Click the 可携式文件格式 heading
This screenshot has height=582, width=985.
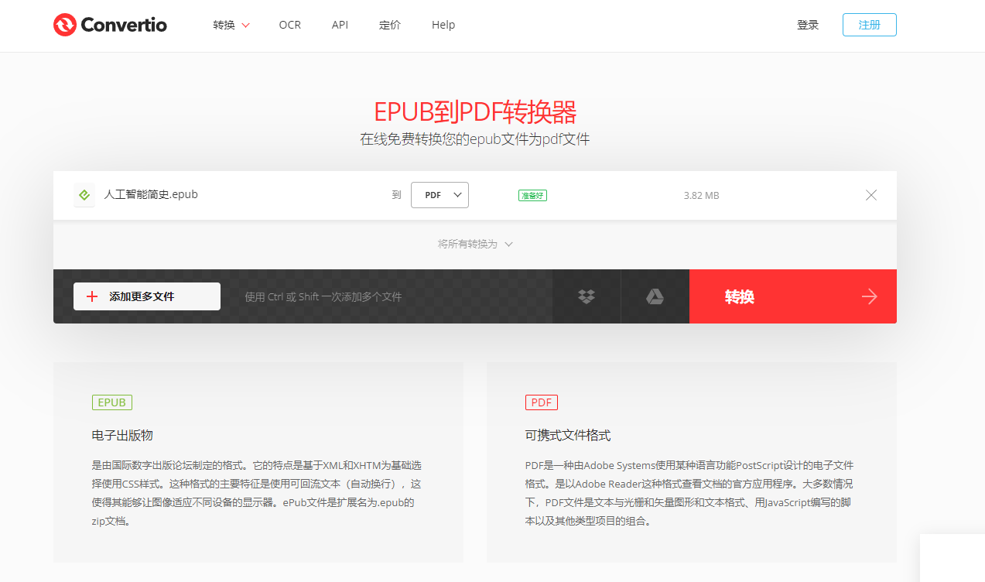tap(568, 435)
